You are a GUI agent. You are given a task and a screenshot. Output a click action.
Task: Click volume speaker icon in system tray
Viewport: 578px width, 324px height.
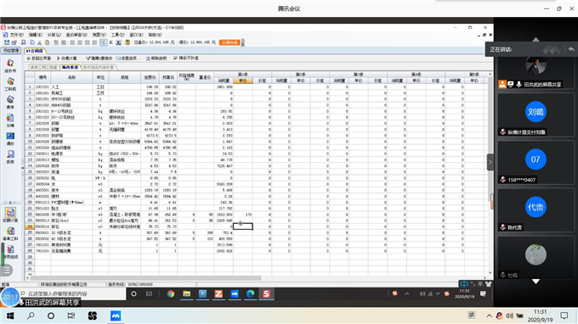pos(509,316)
